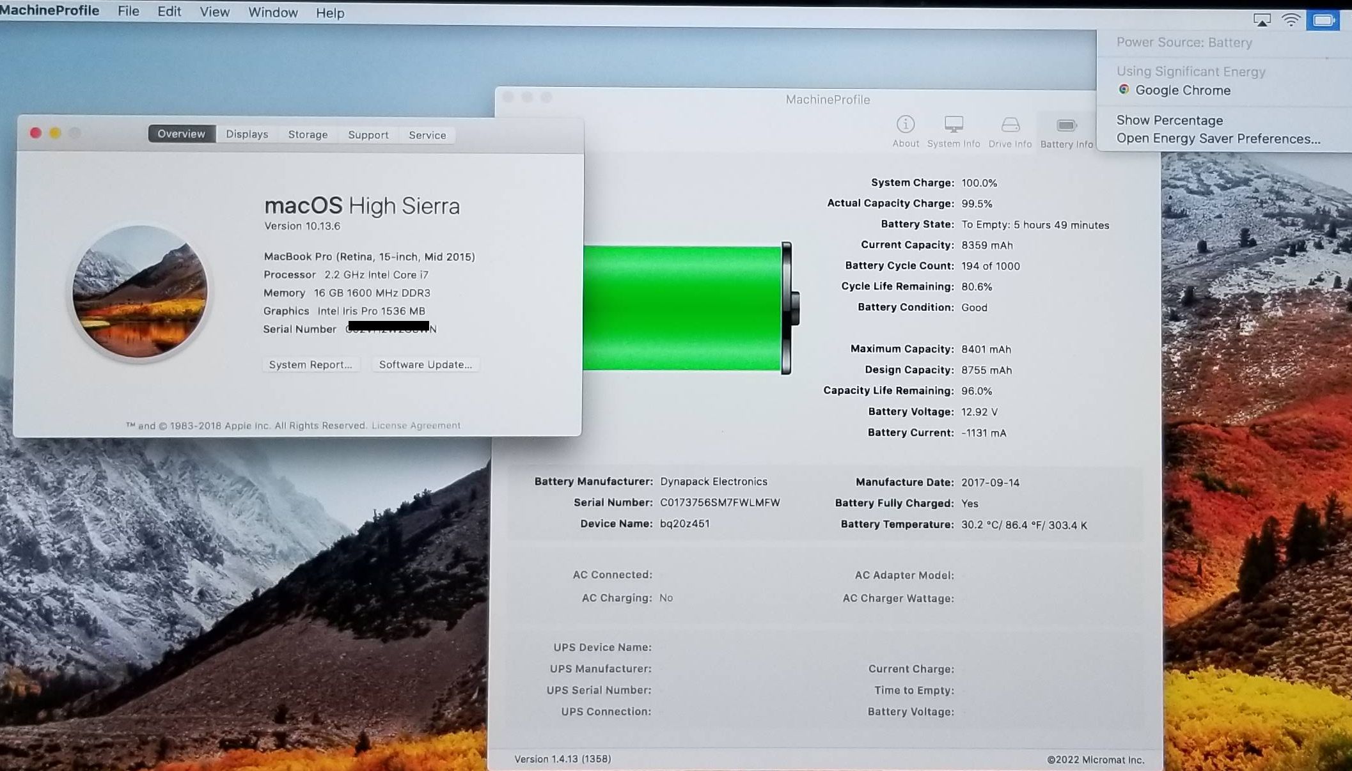Open the License Agreement link
Screen dimensions: 1352x771
tap(416, 425)
